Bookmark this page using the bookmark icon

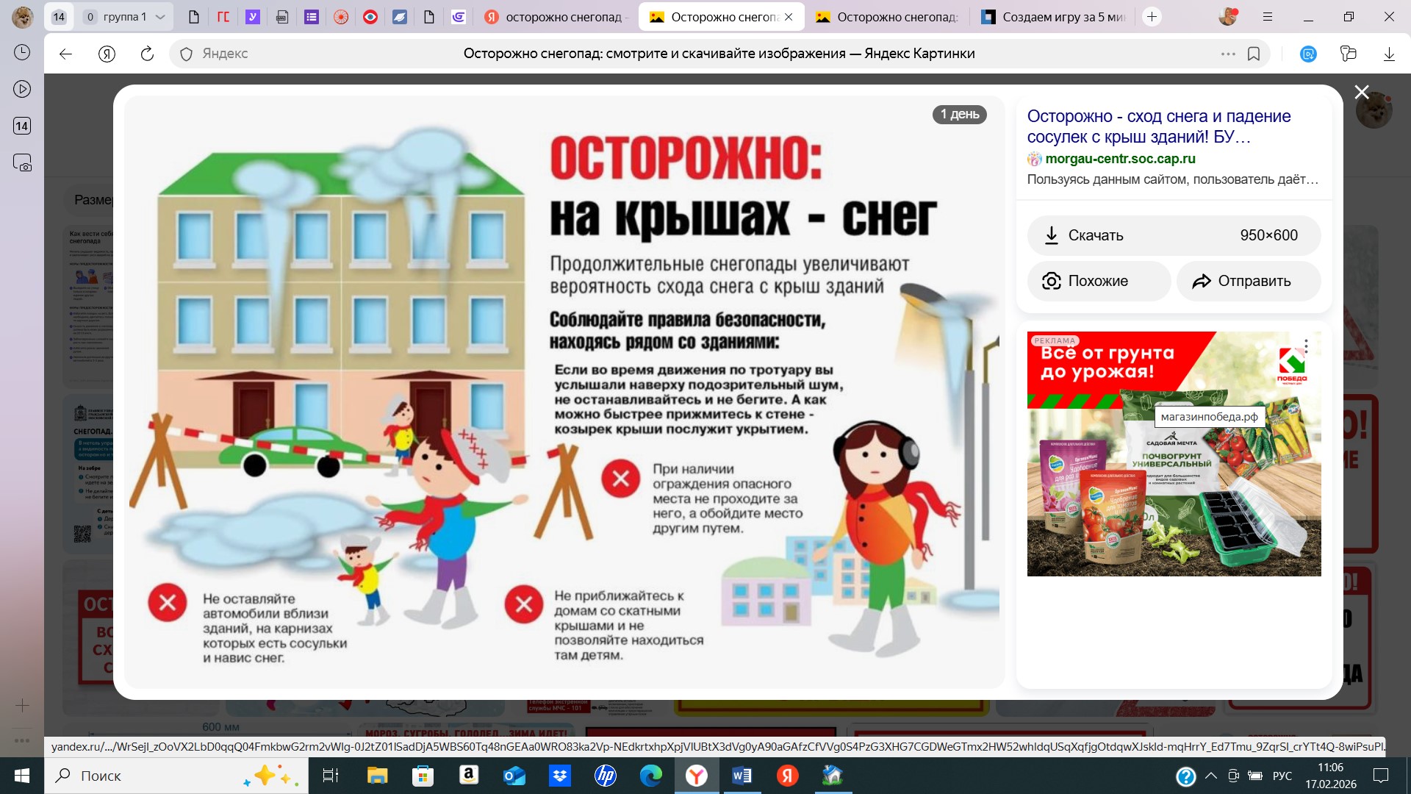point(1254,54)
